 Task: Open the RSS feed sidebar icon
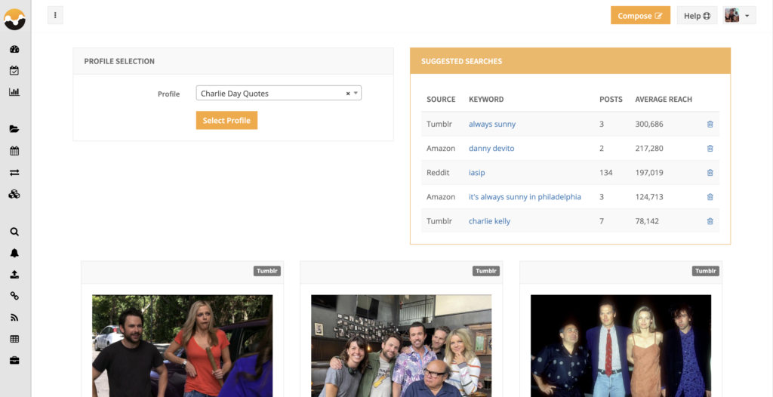14,318
